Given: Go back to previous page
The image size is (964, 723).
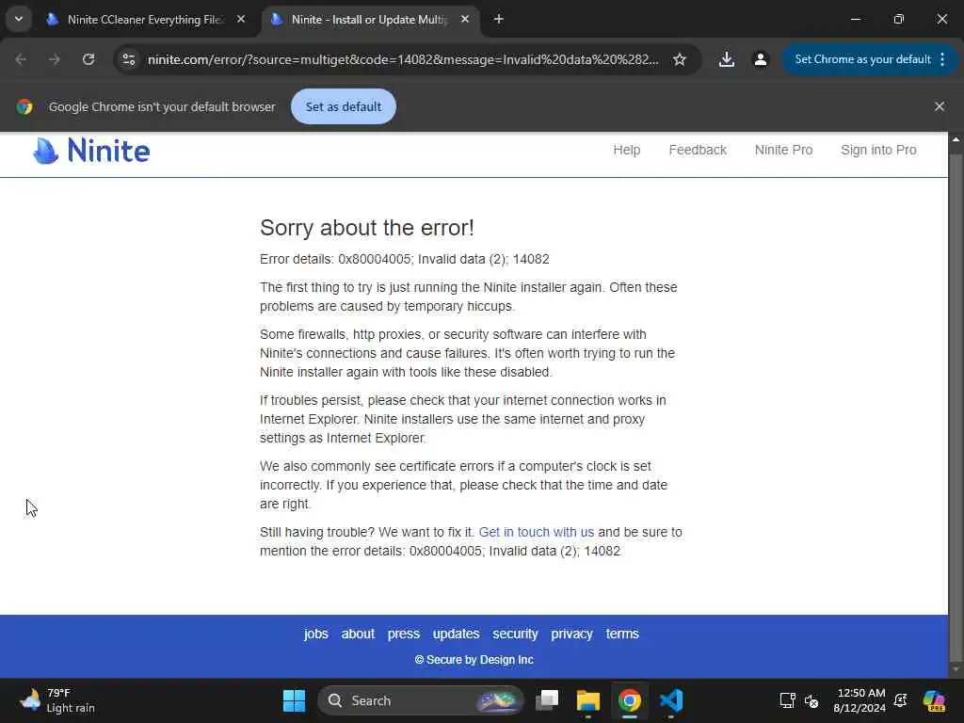Looking at the screenshot, I should coord(21,59).
